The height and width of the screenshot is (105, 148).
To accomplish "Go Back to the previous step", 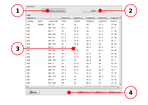I will point(99,92).
